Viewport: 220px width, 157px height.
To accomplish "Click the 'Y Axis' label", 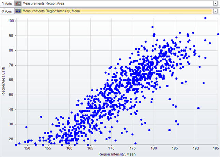I will tap(7, 3).
